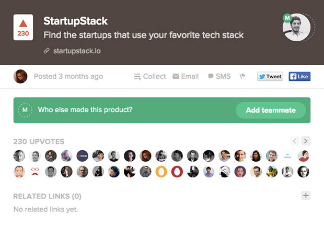Flag this post with the flag icon
324x227 pixels.
[x=242, y=76]
